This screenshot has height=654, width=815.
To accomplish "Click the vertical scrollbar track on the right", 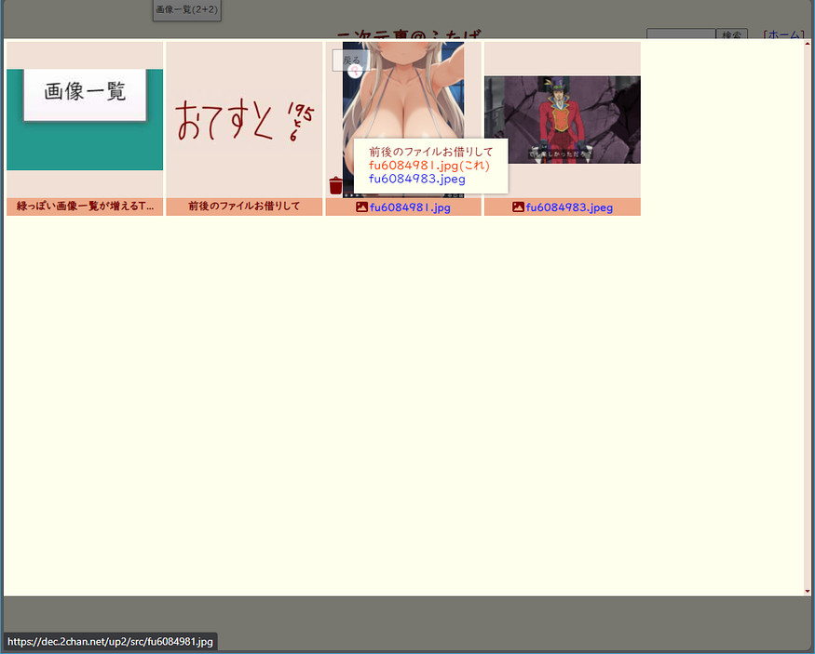I will tap(807, 316).
